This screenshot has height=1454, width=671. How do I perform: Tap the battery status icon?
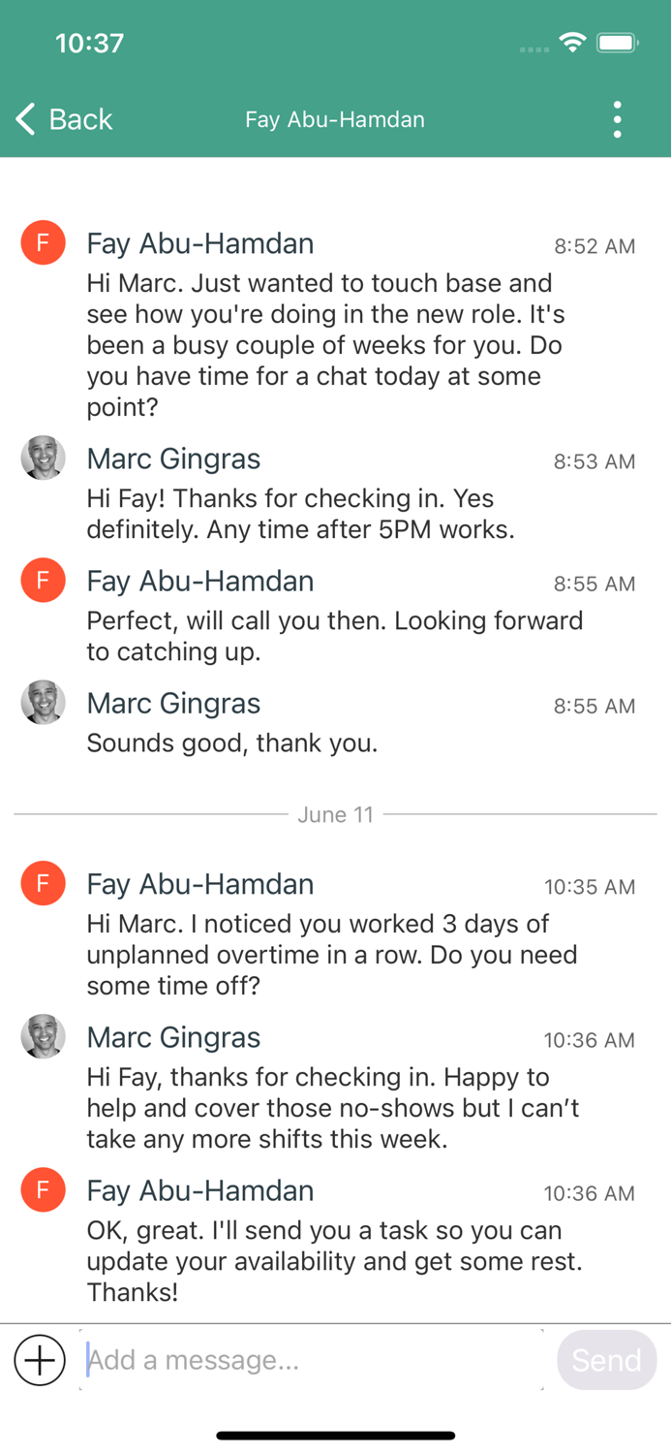(617, 43)
